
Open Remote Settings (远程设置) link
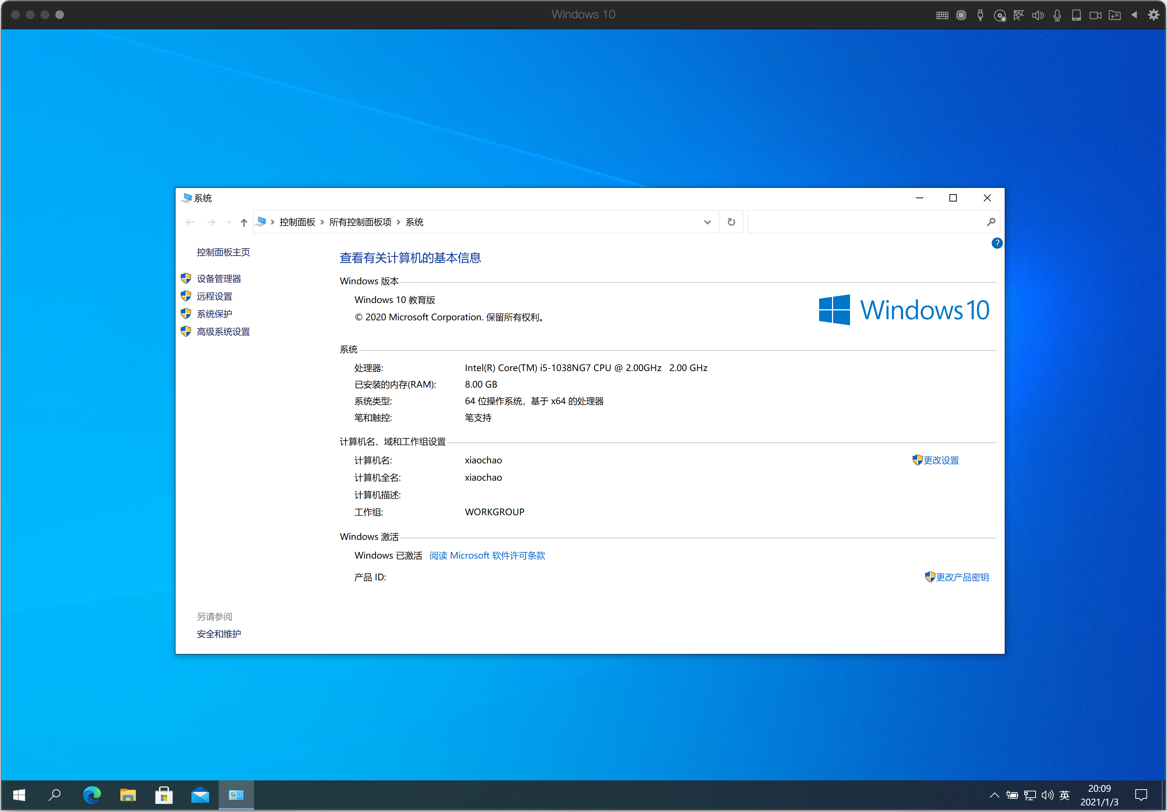[x=215, y=296]
